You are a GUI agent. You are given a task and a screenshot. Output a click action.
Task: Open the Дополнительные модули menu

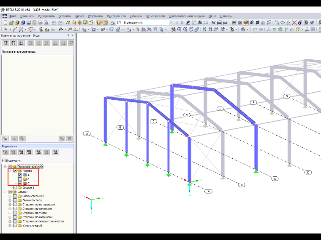[187, 16]
